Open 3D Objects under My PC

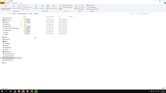tap(6, 39)
